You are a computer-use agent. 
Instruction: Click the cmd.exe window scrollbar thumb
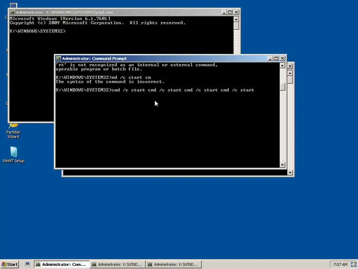pos(236,26)
